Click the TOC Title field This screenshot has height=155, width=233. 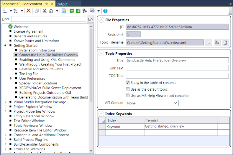177,76
